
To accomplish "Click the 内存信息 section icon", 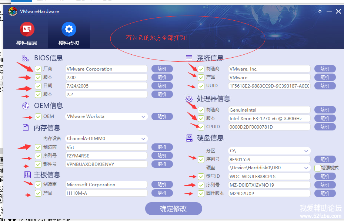I will 26,127.
